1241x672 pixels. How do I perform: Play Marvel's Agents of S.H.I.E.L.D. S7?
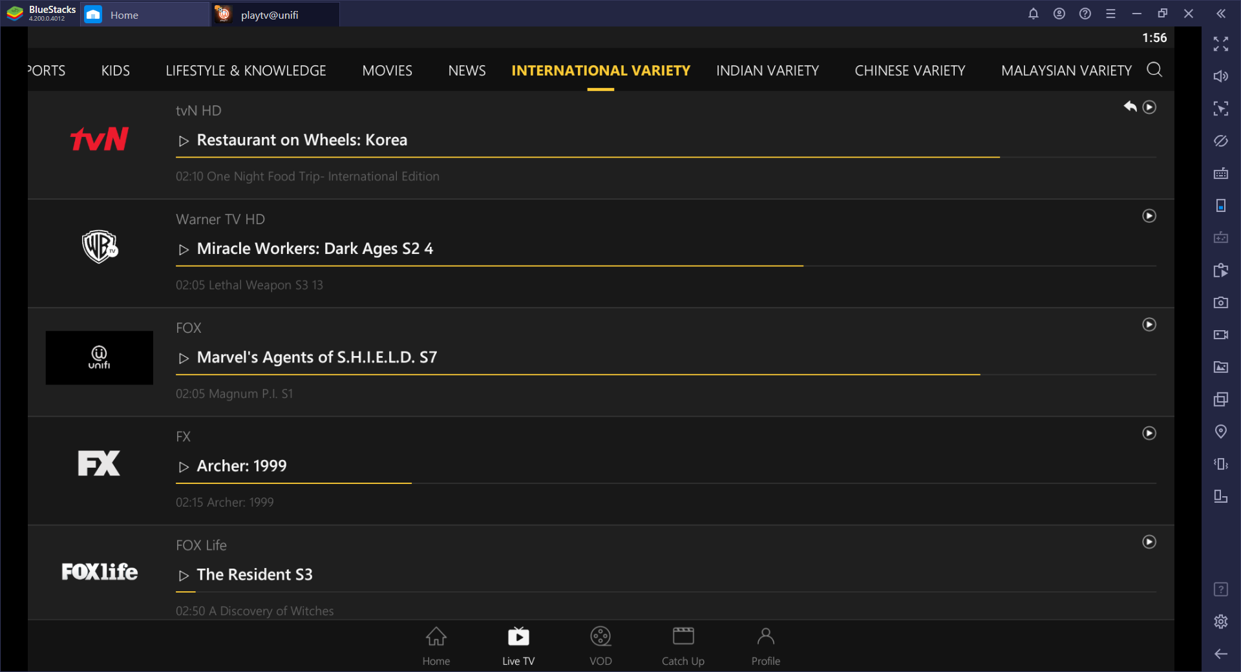pyautogui.click(x=308, y=357)
